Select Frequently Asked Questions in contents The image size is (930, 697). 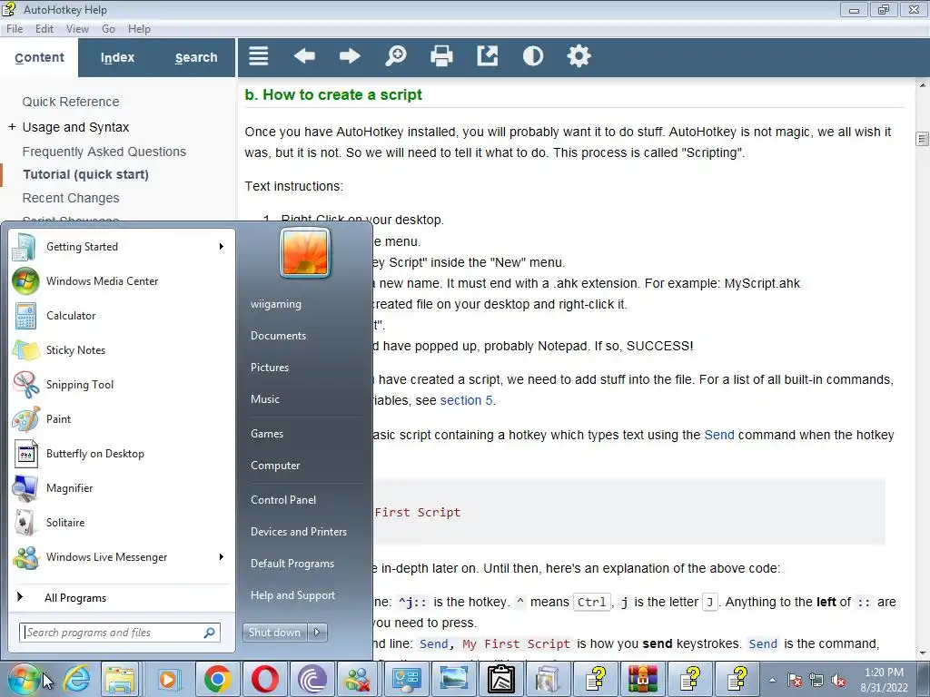click(104, 152)
